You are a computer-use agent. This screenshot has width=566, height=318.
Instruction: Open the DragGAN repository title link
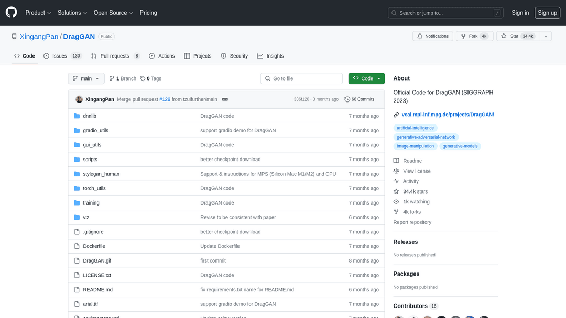79,37
